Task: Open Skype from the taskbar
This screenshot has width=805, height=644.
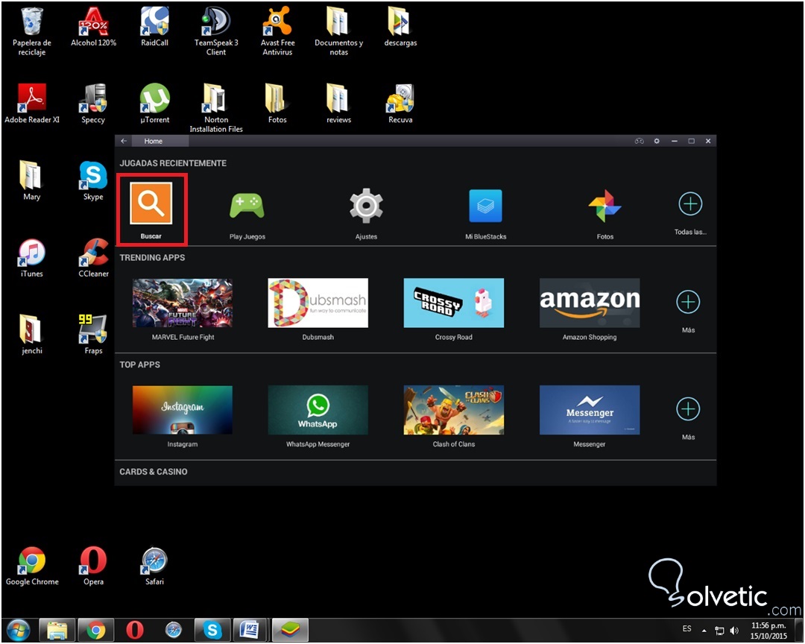Action: coord(212,630)
